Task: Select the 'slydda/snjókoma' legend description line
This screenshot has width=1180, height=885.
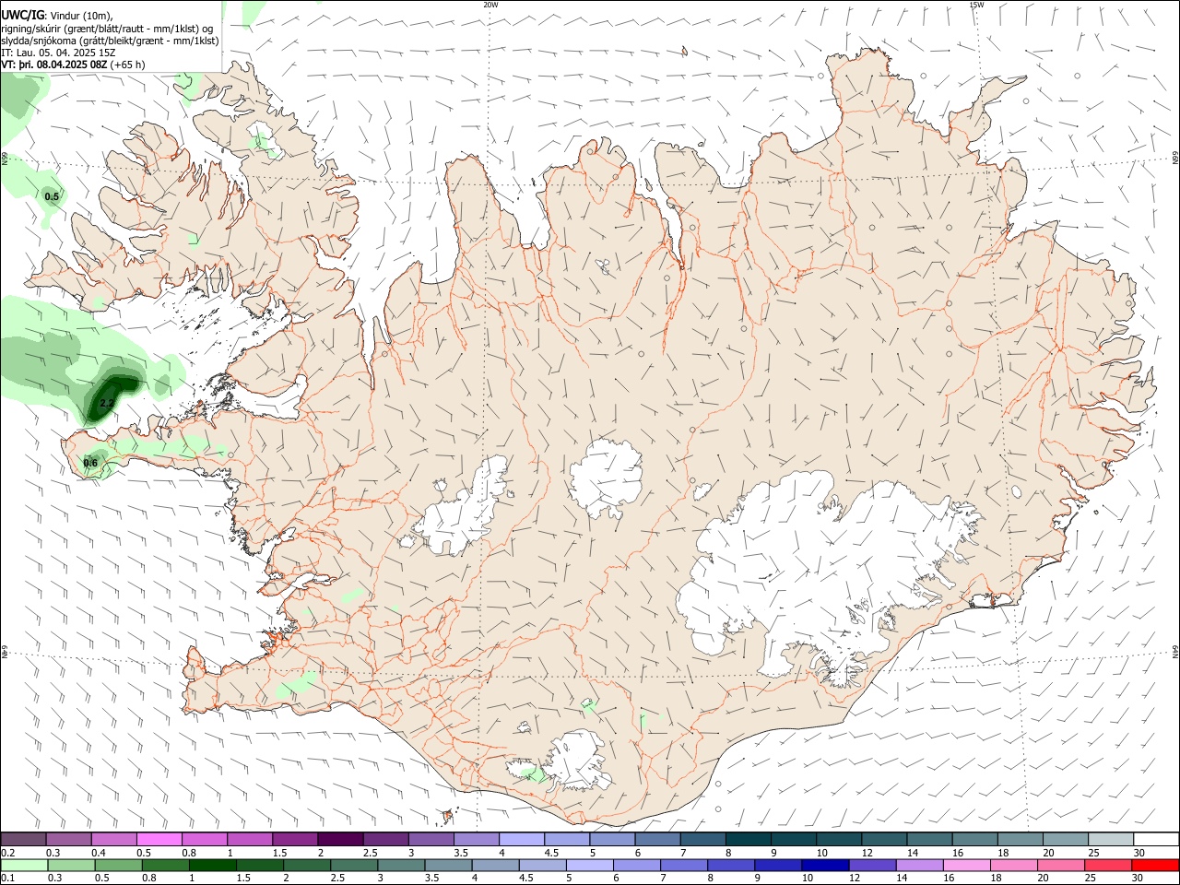Action: [x=111, y=41]
